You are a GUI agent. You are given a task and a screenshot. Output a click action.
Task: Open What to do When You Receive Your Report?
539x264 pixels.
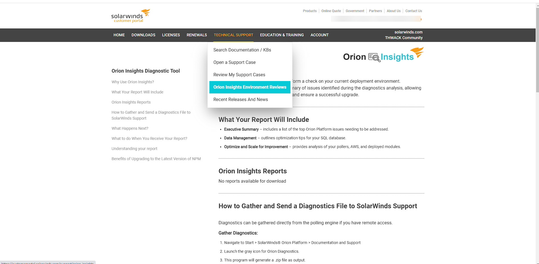click(149, 138)
